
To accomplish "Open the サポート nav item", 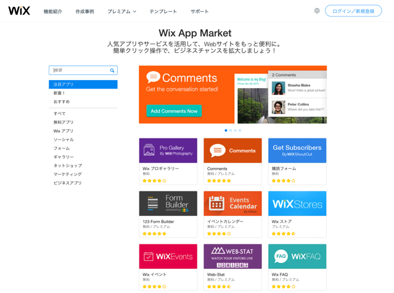I will (200, 12).
